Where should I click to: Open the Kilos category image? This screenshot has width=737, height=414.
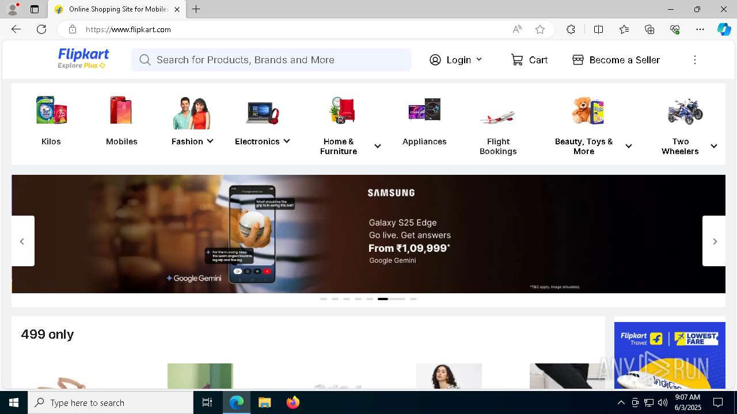click(x=51, y=110)
